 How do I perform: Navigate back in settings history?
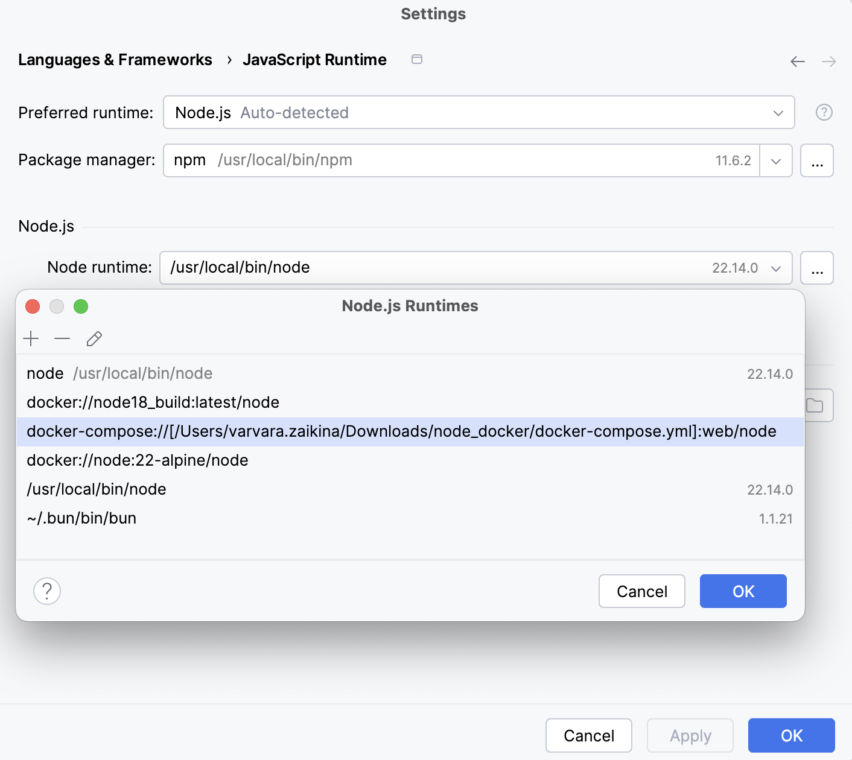(797, 61)
